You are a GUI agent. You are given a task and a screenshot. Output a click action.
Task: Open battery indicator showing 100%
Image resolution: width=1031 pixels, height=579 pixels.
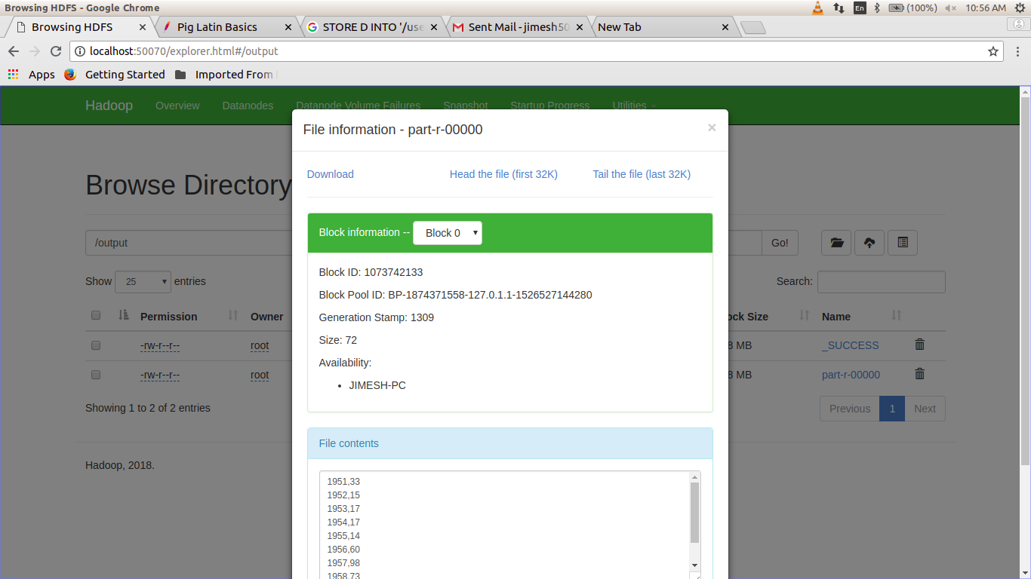[913, 8]
